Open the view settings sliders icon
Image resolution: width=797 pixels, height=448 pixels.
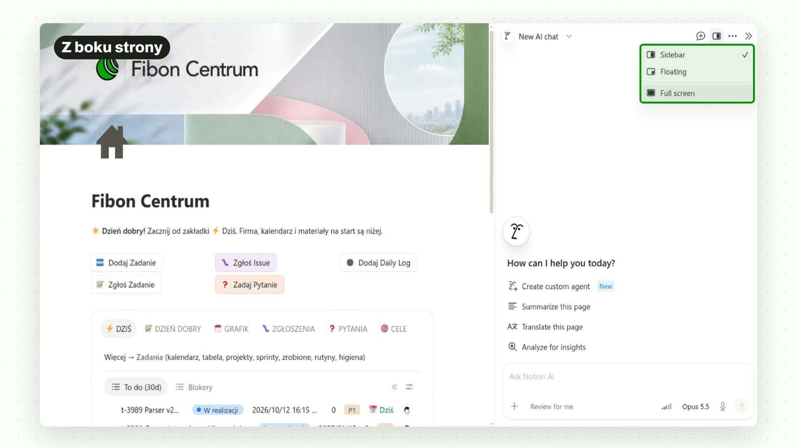[x=409, y=387]
